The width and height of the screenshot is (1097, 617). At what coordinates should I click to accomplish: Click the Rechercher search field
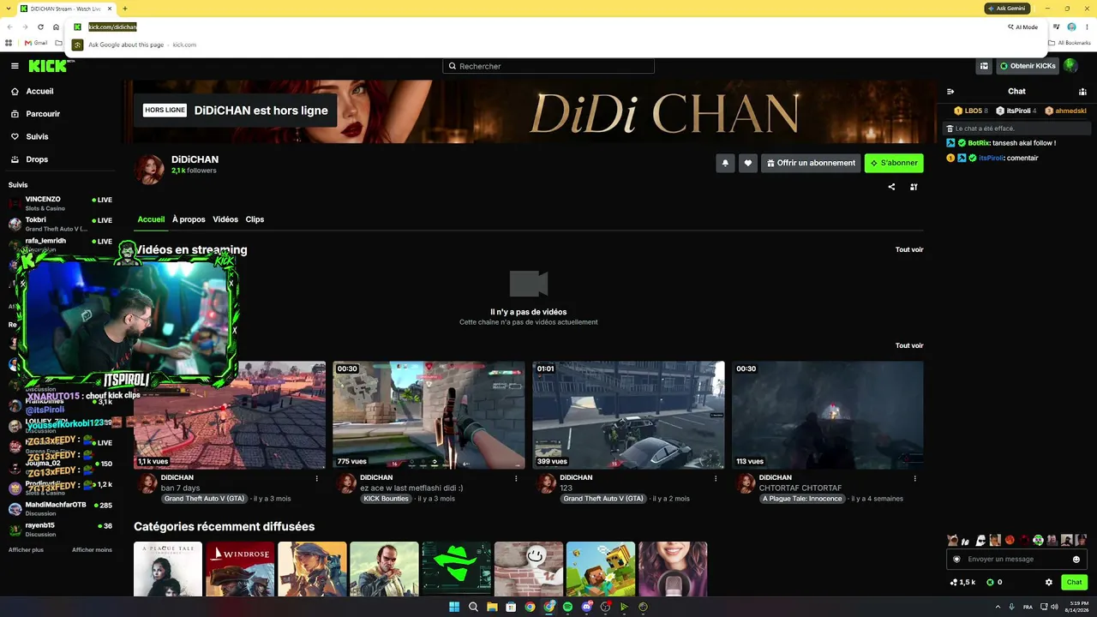pos(548,66)
